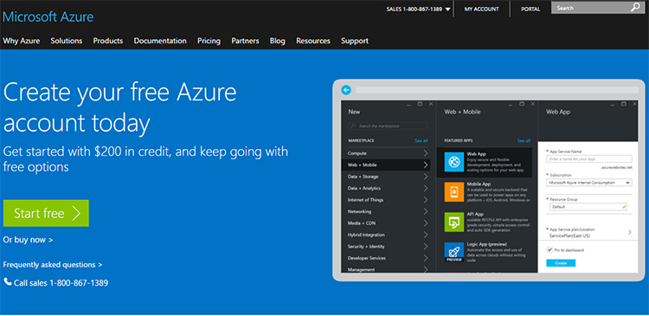This screenshot has height=316, width=649.
Task: Click the Logic App preview rocket icon
Action: (454, 252)
